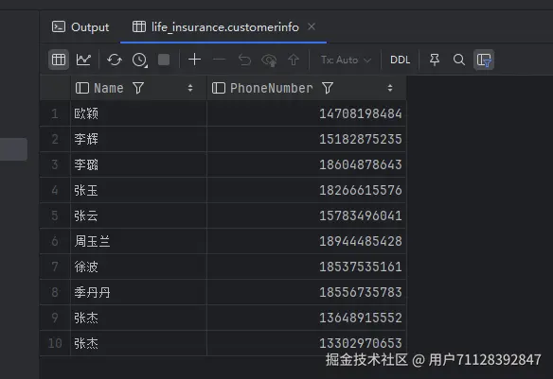Image resolution: width=553 pixels, height=379 pixels.
Task: Select phone number 13302970653
Action: [x=307, y=343]
